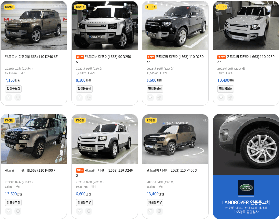Favorite the 7,150만원 Defender with heart icon

[x=9, y=98]
